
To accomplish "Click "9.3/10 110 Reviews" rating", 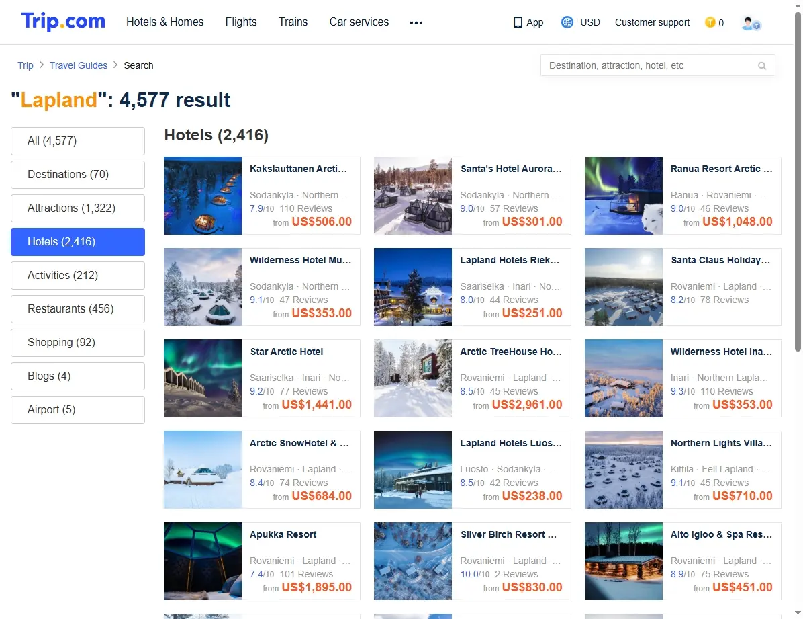I will click(x=712, y=391).
